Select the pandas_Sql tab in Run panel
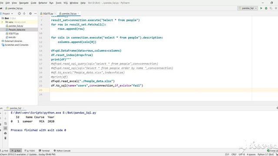 tap(16, 108)
